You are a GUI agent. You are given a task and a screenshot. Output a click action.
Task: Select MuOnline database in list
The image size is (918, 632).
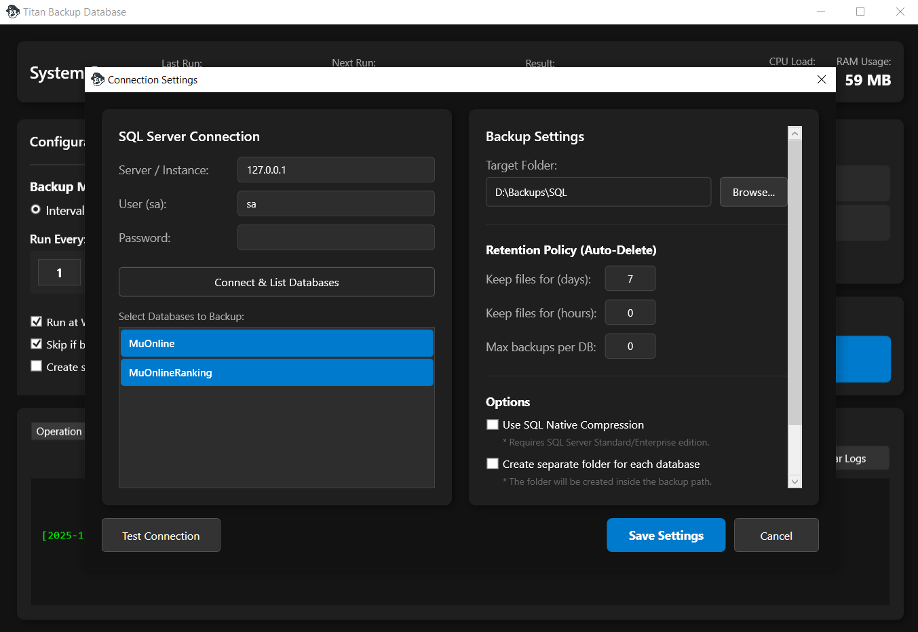(277, 343)
